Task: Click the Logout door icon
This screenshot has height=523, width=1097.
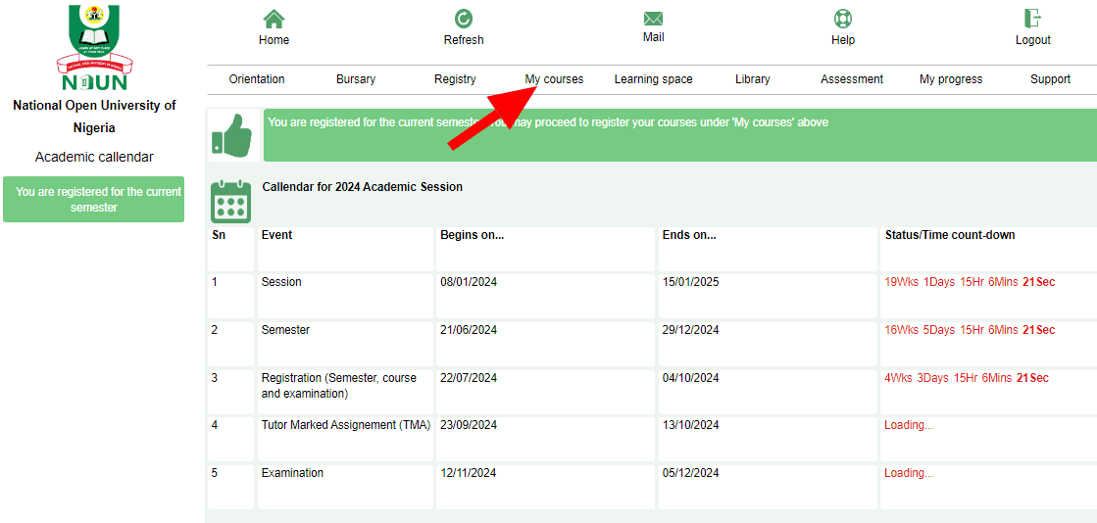Action: tap(1032, 19)
